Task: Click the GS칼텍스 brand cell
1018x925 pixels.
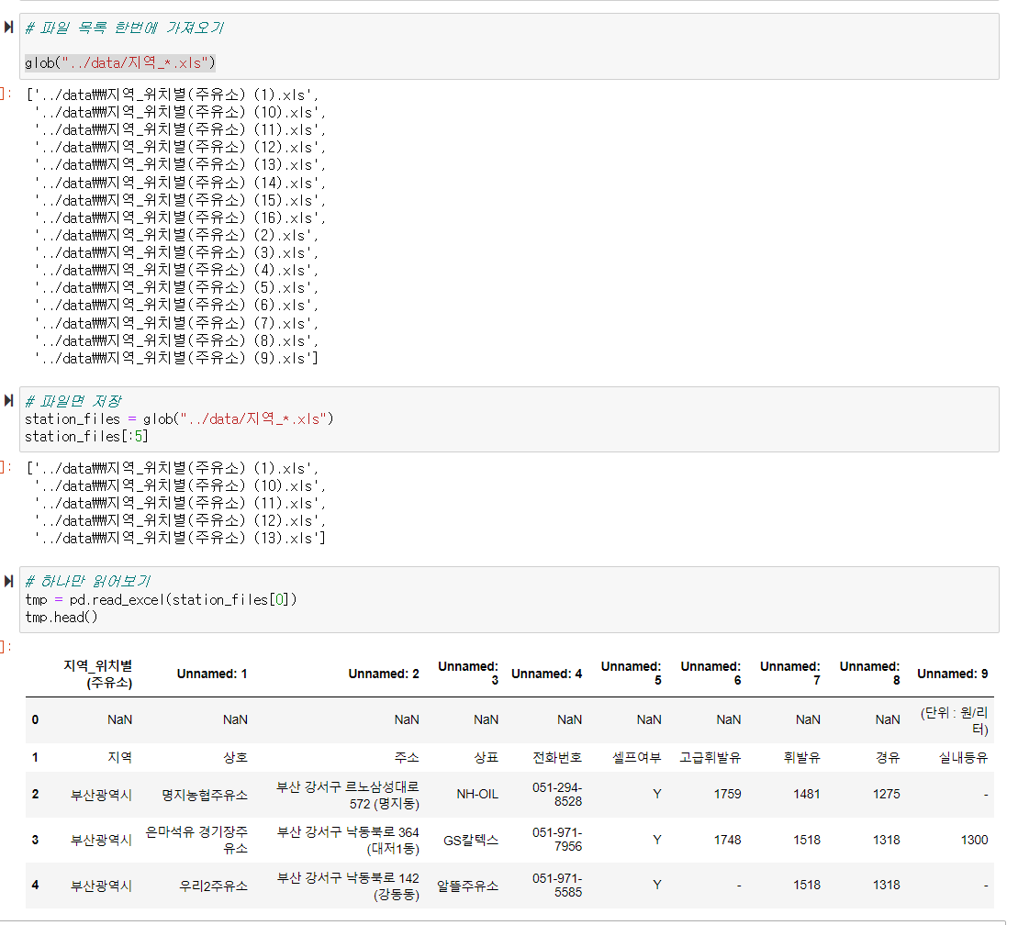Action: 471,840
